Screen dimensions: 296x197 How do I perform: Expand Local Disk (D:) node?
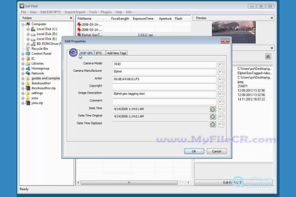click(x=28, y=34)
